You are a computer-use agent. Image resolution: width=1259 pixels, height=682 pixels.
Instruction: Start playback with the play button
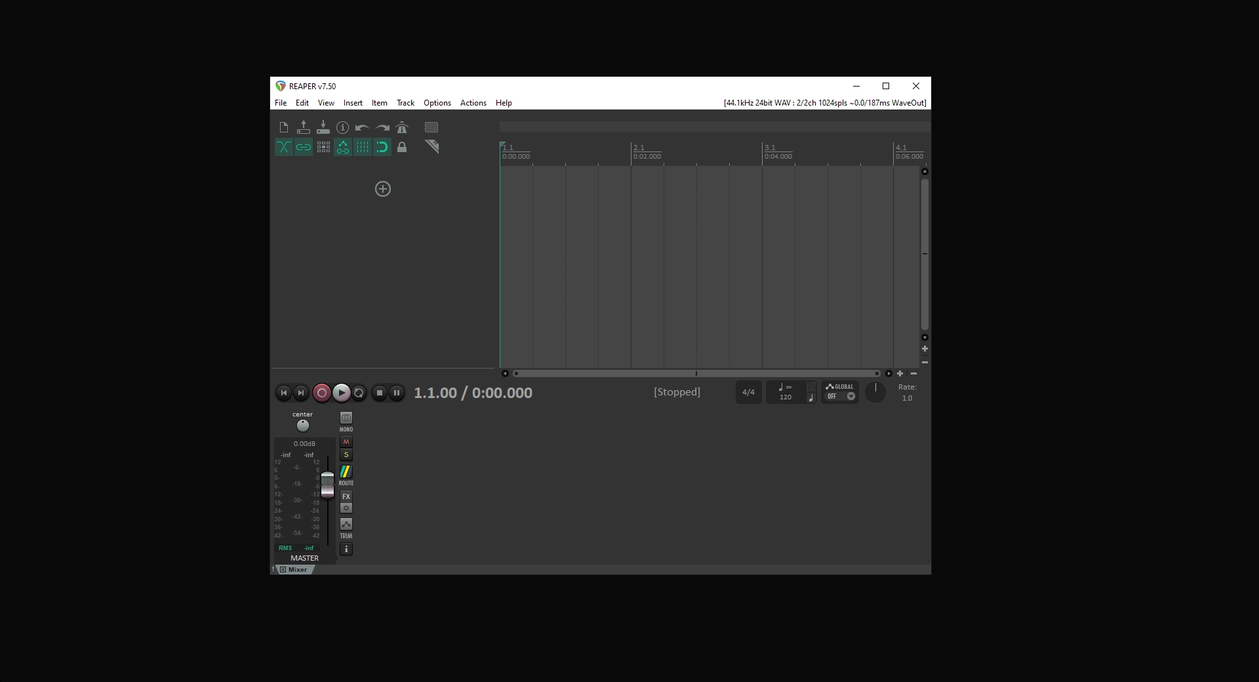(x=340, y=392)
